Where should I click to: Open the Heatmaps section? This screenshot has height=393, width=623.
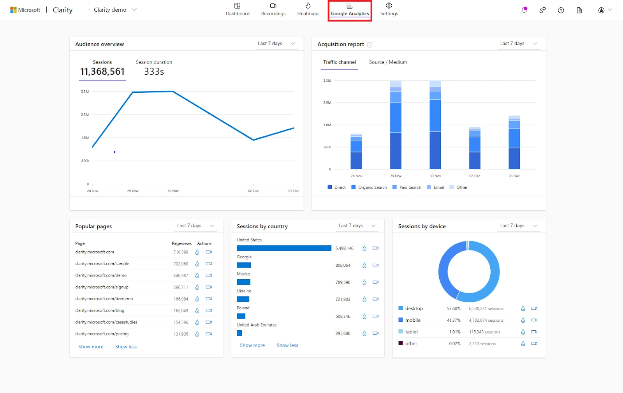click(x=308, y=10)
